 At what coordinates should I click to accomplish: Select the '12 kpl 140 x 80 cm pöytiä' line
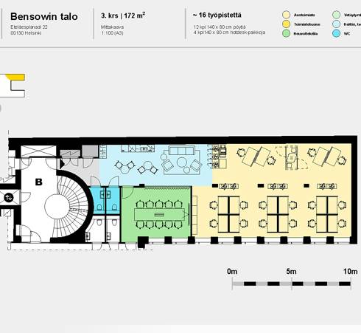pos(220,27)
